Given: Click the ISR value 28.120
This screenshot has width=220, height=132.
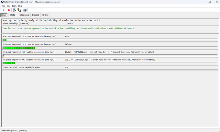Looking at the screenshot, I should coord(68,52).
